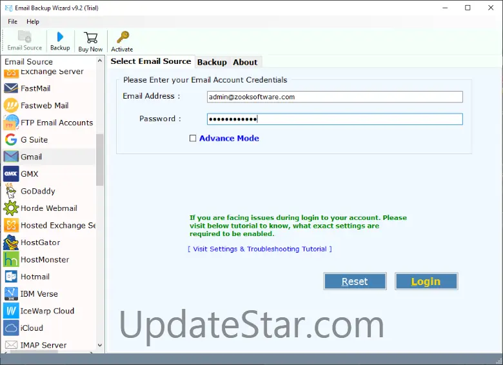Select GoDaddy entry text

[x=38, y=191]
